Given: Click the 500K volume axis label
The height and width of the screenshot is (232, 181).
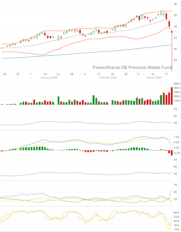Looking at the screenshot, I should pyautogui.click(x=177, y=84).
